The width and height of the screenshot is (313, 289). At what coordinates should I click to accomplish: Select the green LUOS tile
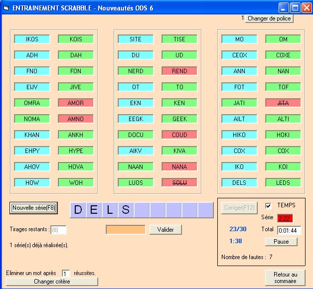136,183
